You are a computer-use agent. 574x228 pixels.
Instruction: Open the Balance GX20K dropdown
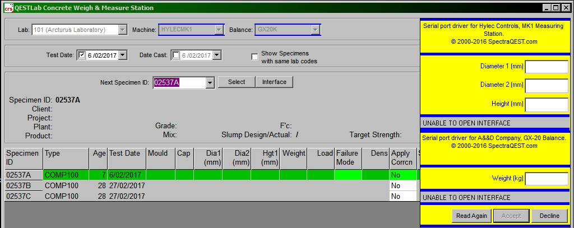316,30
